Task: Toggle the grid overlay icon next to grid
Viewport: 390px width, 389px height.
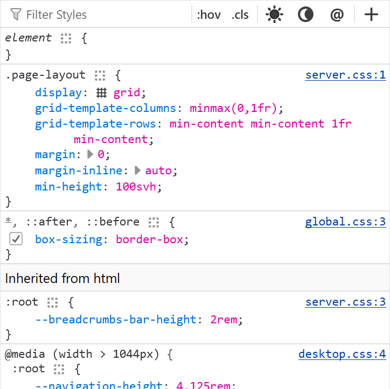Action: [x=101, y=93]
